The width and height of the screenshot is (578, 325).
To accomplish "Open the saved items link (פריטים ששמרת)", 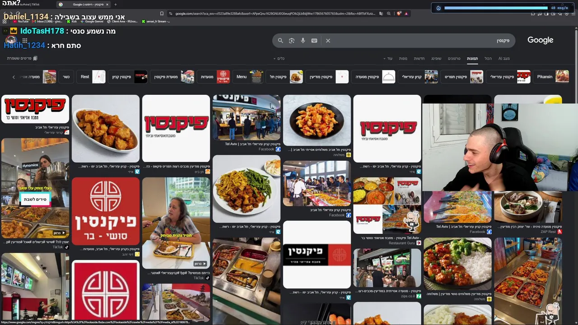I will tap(22, 58).
